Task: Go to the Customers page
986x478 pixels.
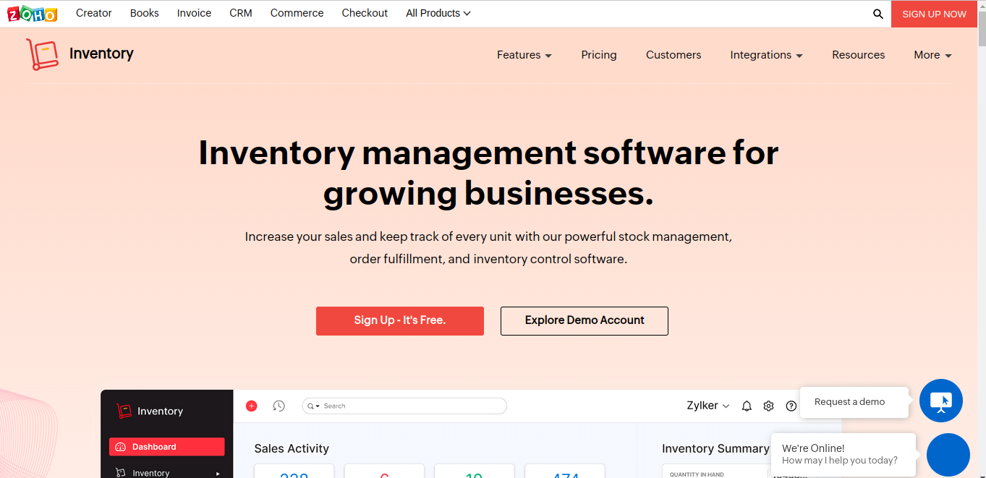Action: coord(673,55)
